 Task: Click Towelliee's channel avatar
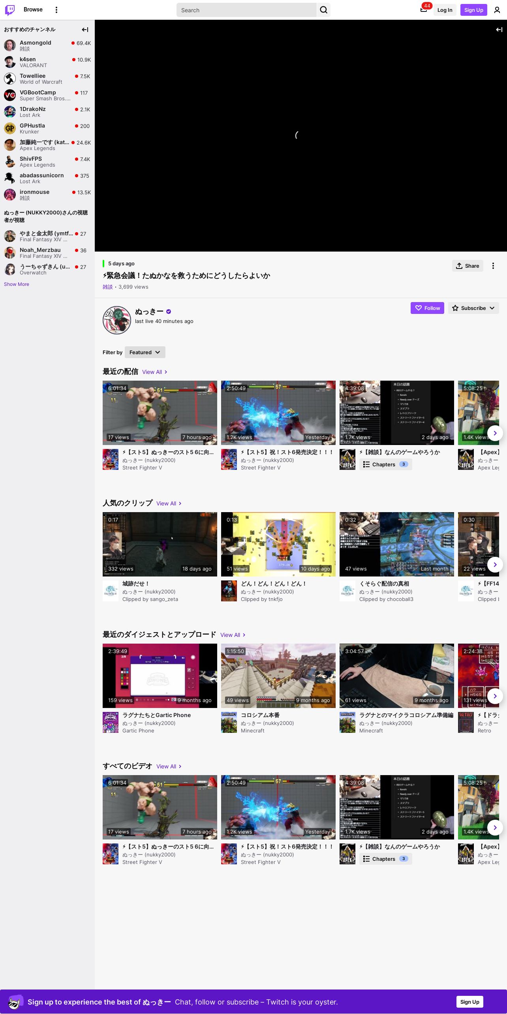coord(10,79)
